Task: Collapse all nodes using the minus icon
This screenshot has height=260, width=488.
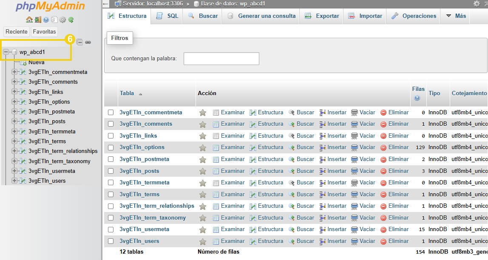Action: click(x=80, y=42)
